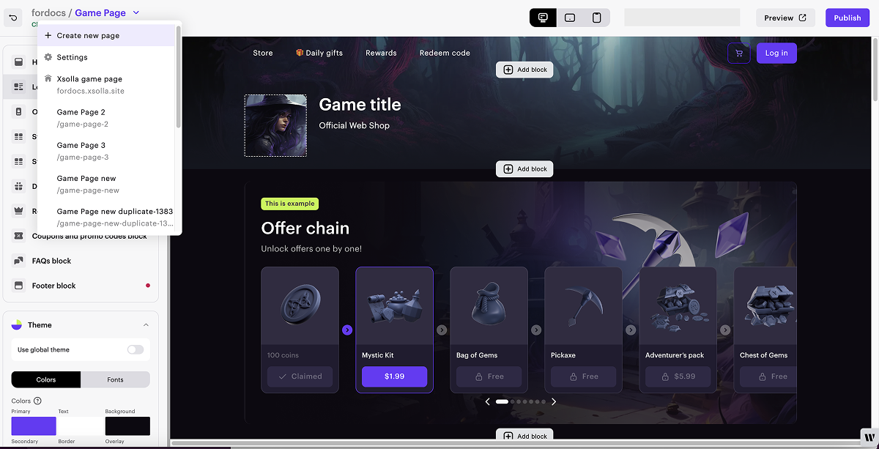Switch to tablet preview device icon

[x=570, y=18]
